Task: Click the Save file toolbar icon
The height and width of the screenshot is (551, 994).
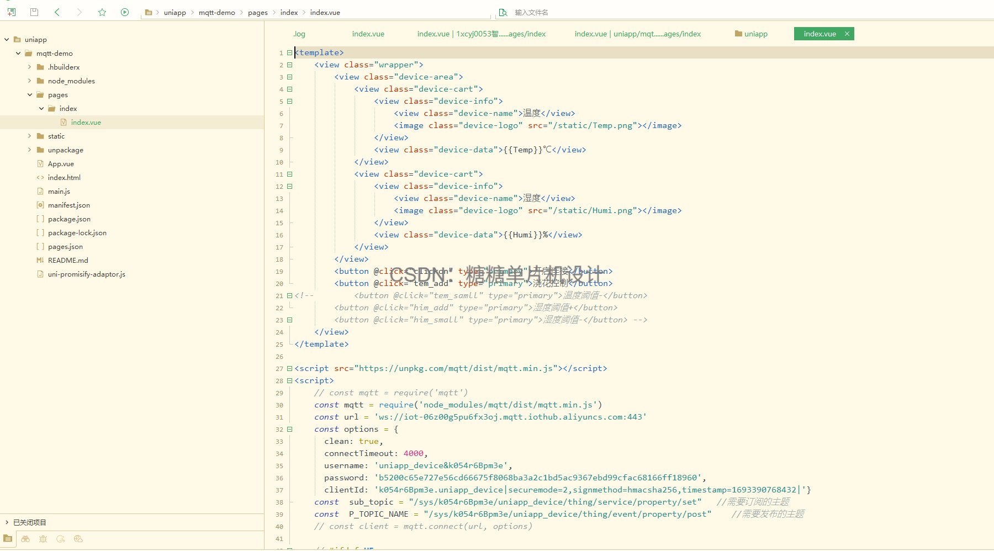Action: [34, 12]
